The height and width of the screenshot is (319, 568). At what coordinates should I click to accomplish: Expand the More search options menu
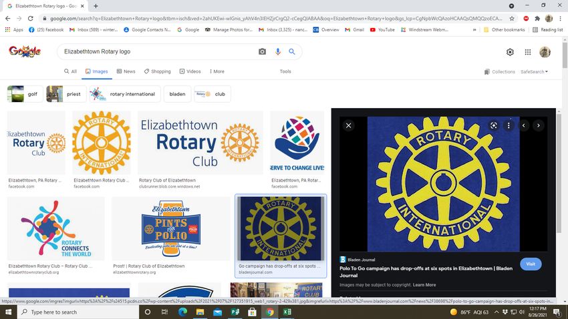click(217, 71)
